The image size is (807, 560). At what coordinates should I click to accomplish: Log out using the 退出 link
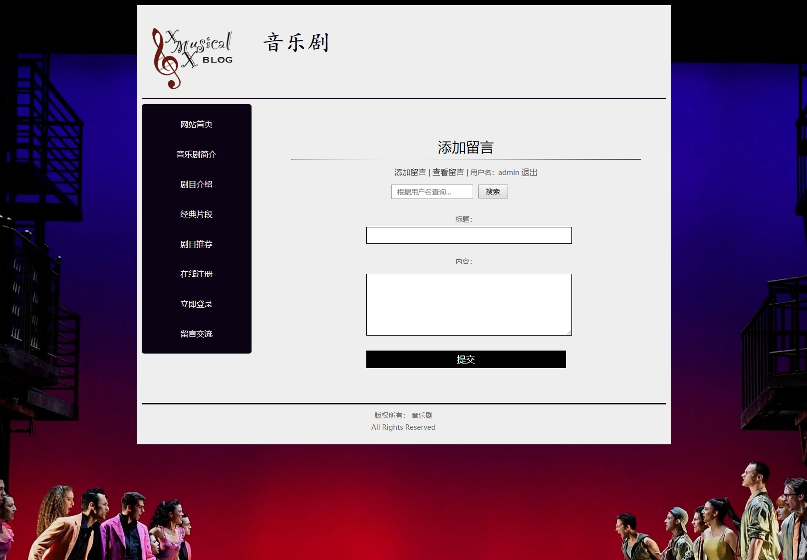[x=530, y=173]
